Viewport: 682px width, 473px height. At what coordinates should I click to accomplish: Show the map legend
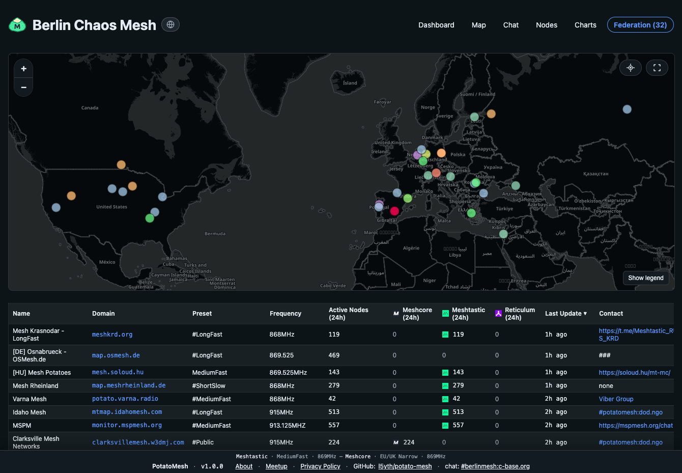pyautogui.click(x=646, y=278)
